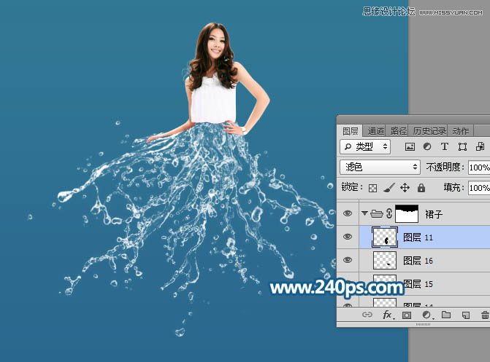
Task: Click the 不透明度 opacity value field
Action: [x=478, y=167]
